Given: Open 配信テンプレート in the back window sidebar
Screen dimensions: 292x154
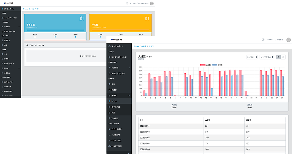Looking at the screenshot, I should (x=10, y=31).
